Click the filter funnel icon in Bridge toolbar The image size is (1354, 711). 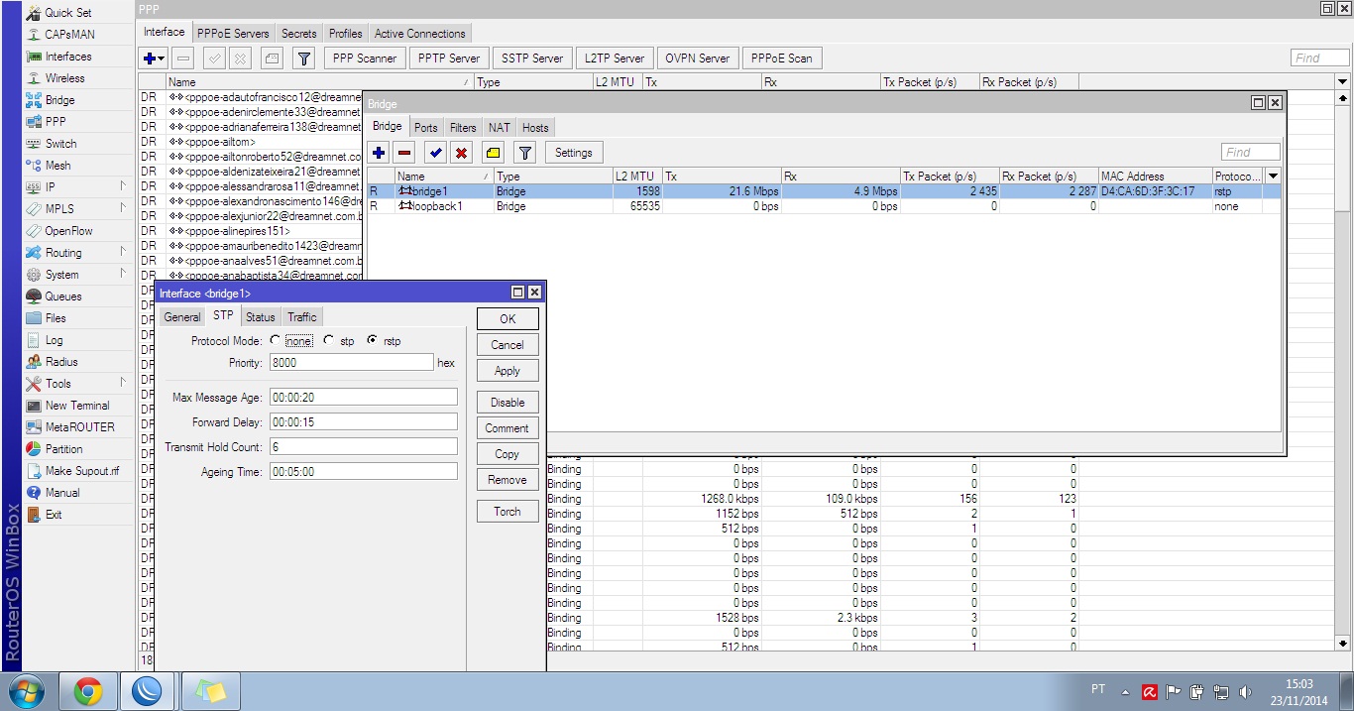(x=525, y=153)
